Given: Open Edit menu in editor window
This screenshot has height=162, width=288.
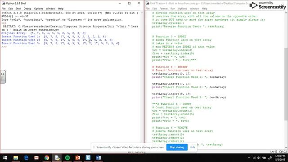Looking at the screenshot, I should 154,9.
